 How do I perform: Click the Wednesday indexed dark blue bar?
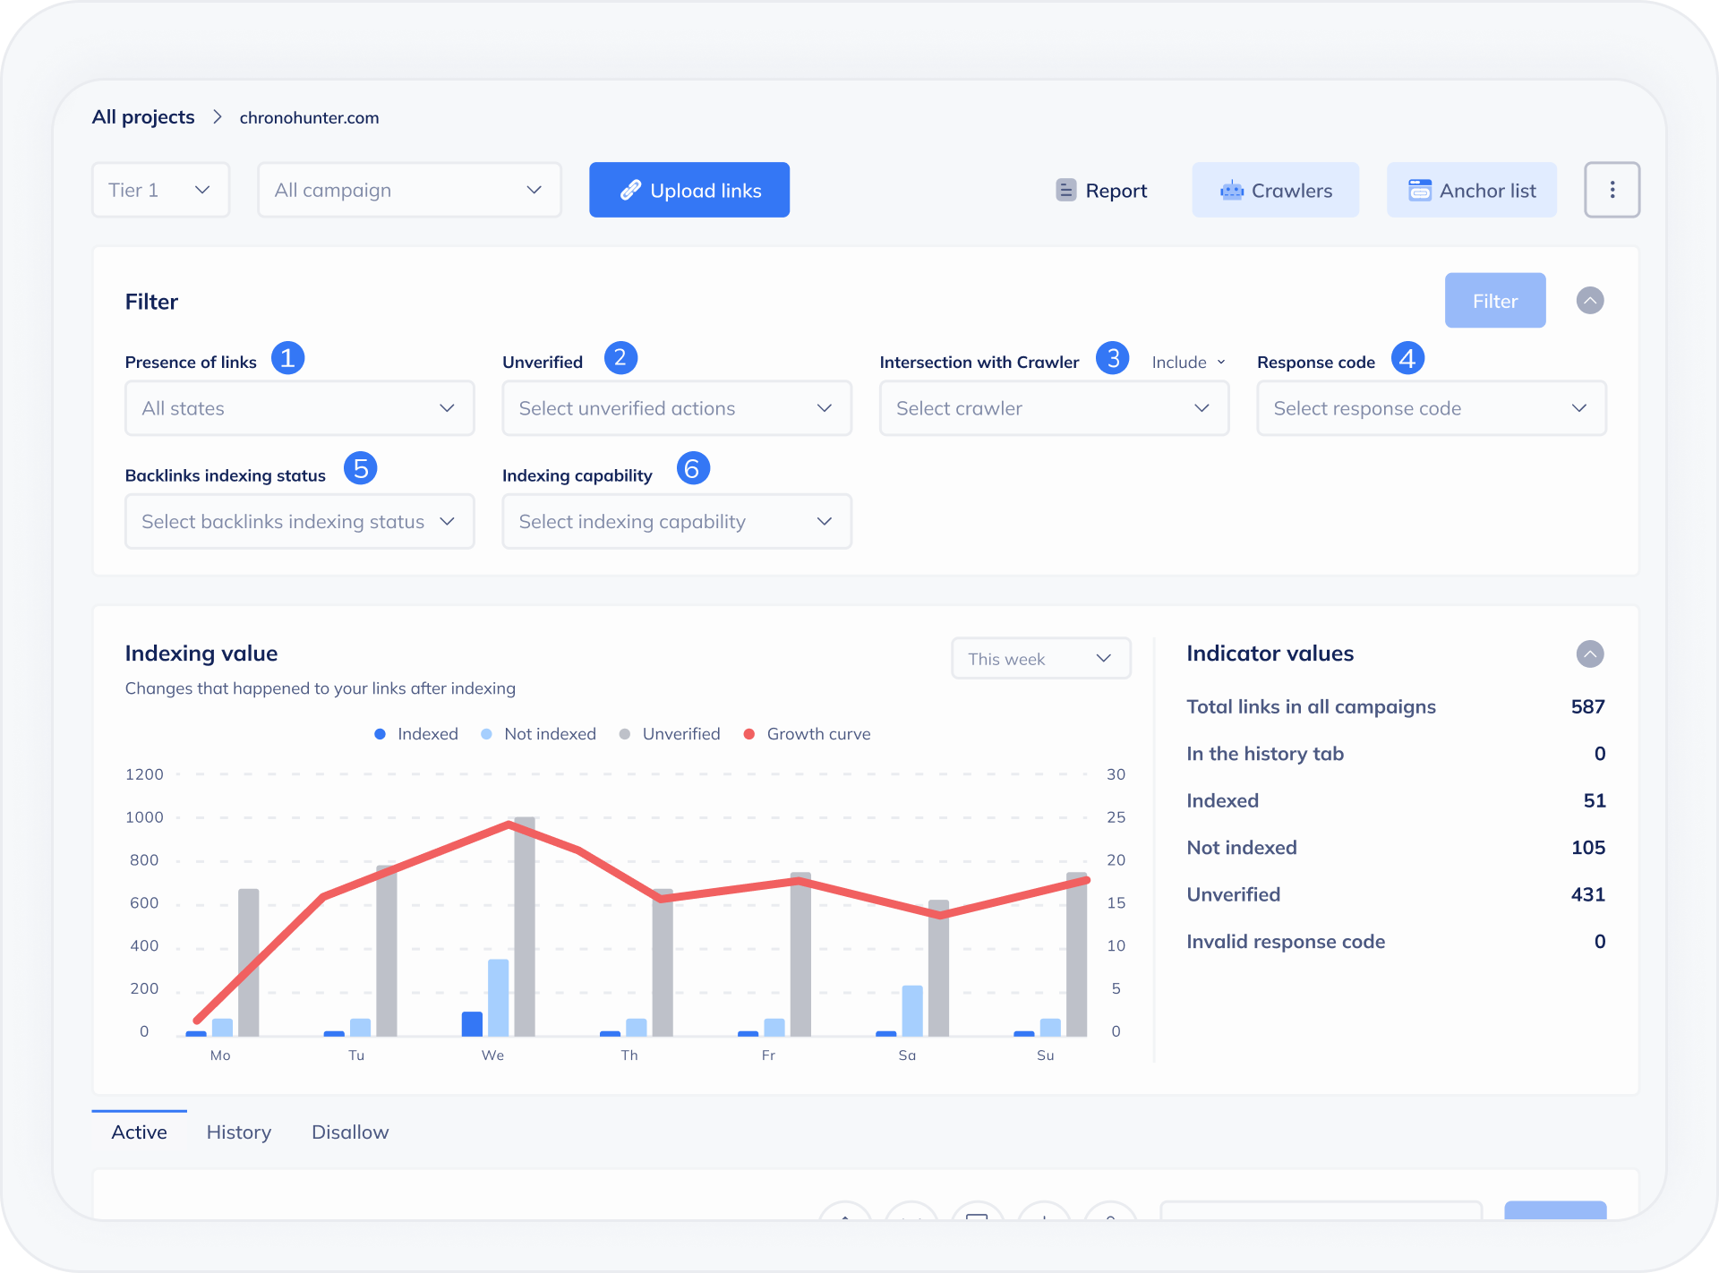[x=472, y=1024]
